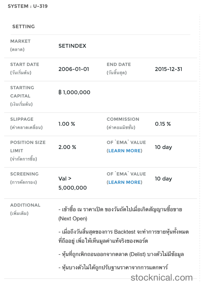The image size is (205, 288).
Task: Select the screening value Val > 5,000,000
Action: pyautogui.click(x=73, y=183)
